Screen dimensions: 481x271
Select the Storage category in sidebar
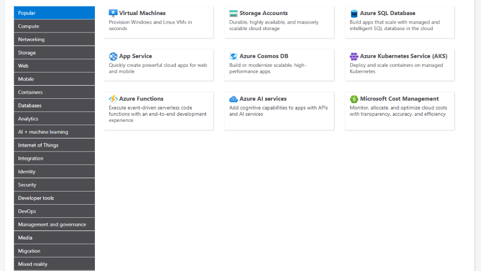tap(54, 53)
